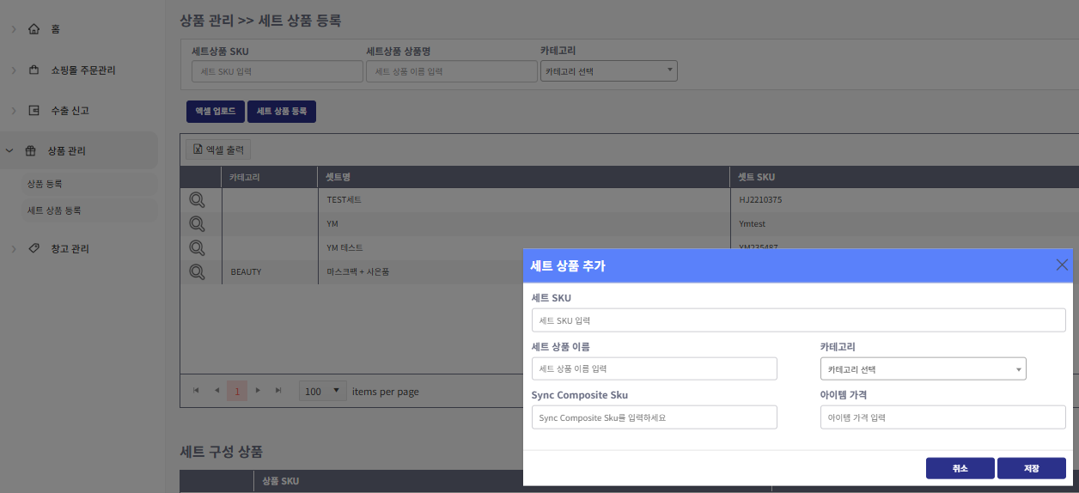This screenshot has width=1079, height=493.
Task: Collapse the 상품 관리 chevron
Action: click(9, 150)
